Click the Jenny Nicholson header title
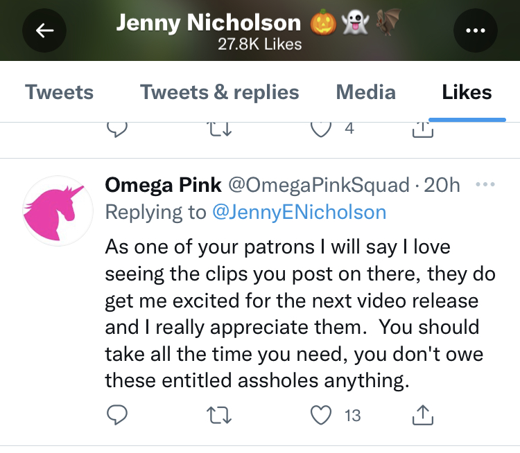 pyautogui.click(x=209, y=23)
